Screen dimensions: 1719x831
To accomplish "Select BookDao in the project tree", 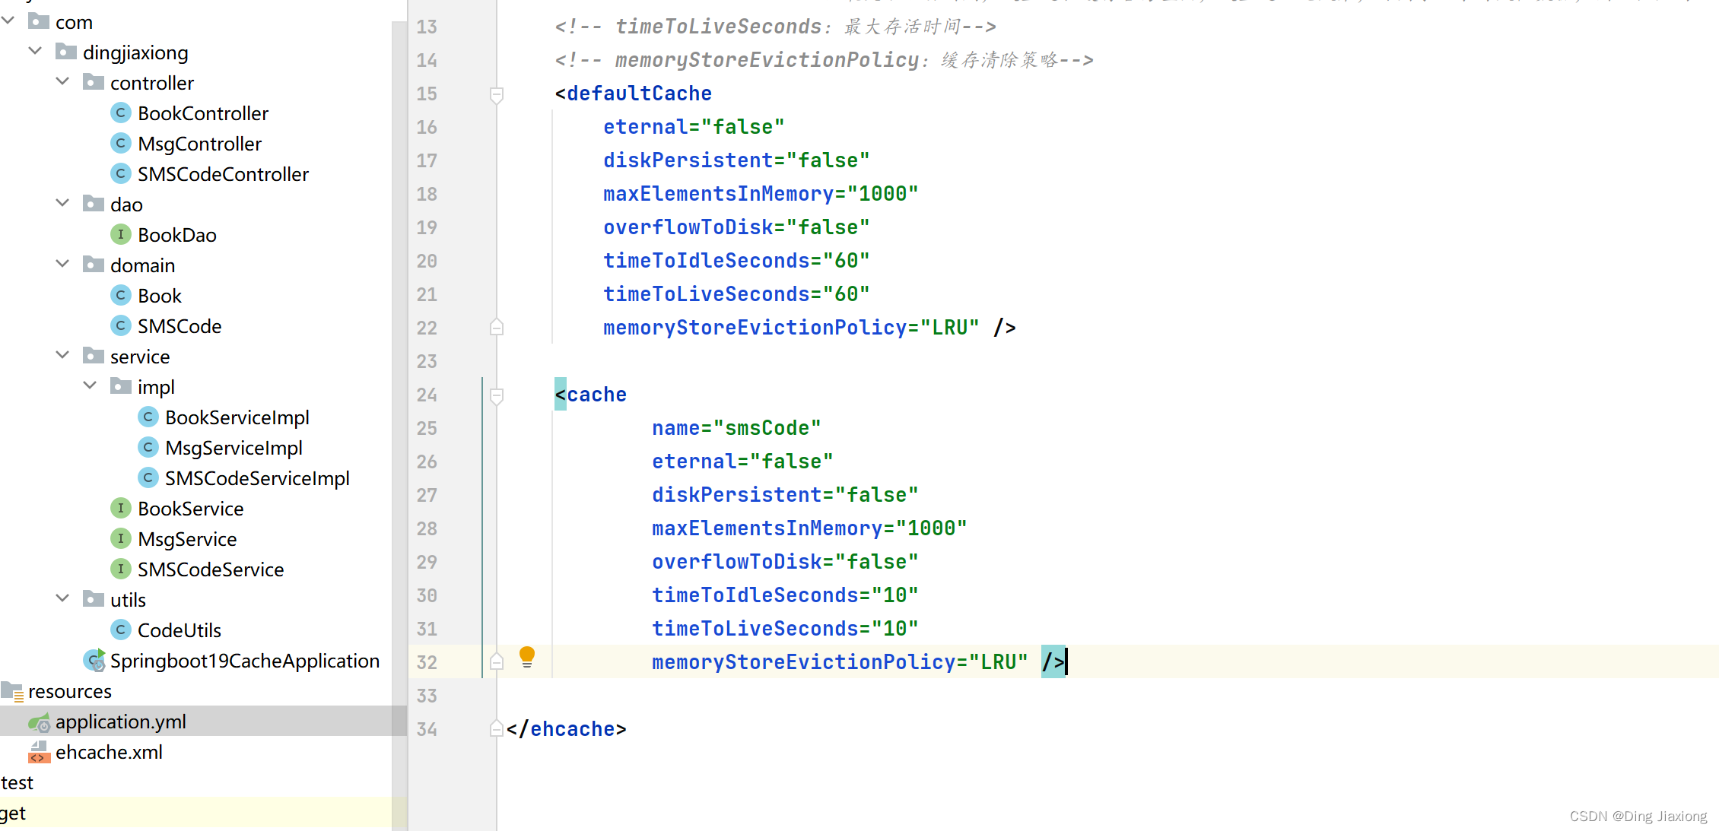I will click(x=177, y=235).
